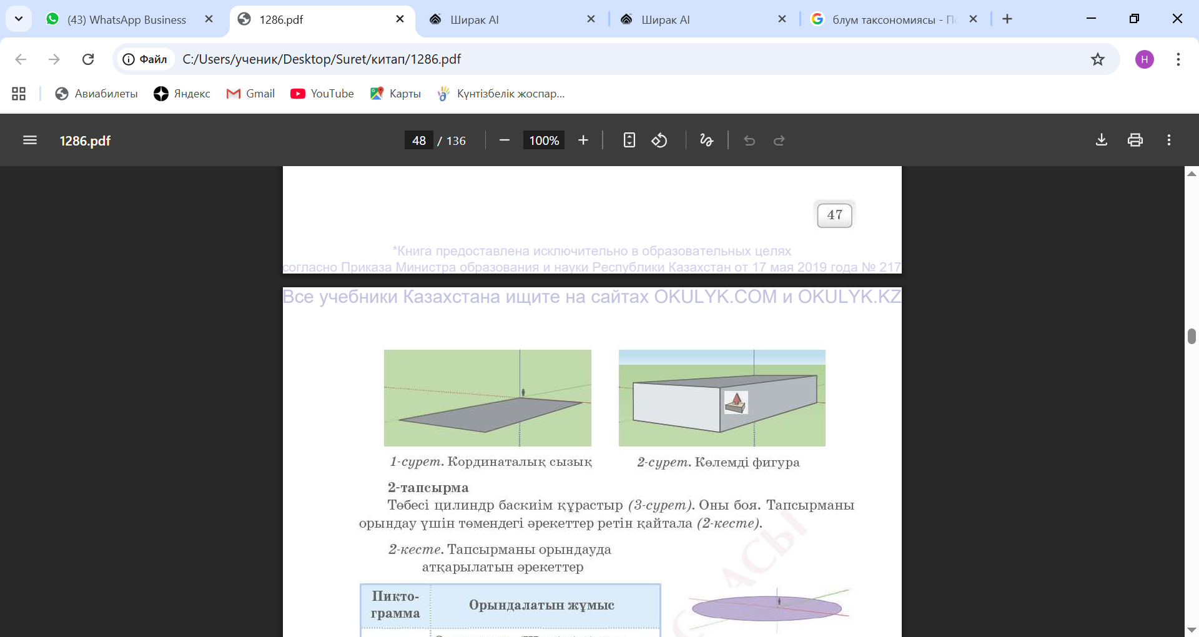Open the PDF viewer more actions menu
Viewport: 1199px width, 637px height.
[x=1169, y=141]
